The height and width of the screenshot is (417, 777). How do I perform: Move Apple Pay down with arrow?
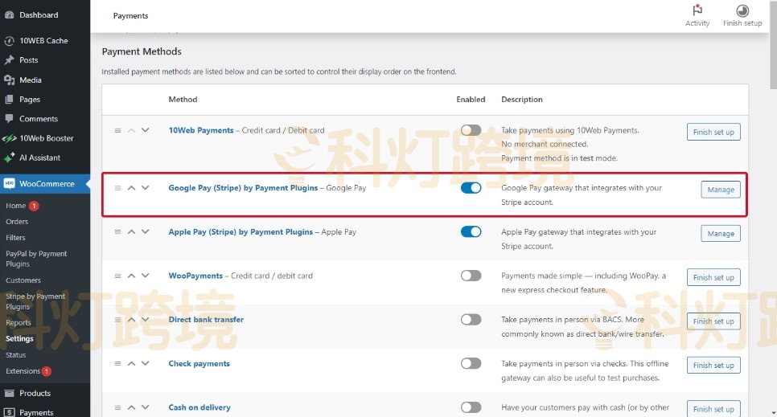tap(146, 231)
